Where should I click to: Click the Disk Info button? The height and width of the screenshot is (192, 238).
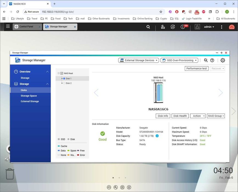click(x=163, y=116)
